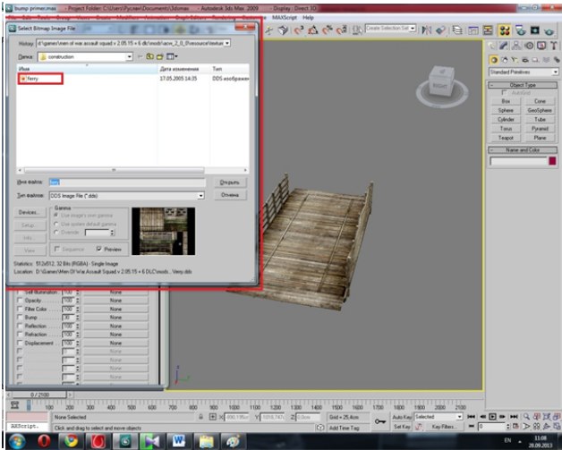Enable the Filter Color map checkbox
This screenshot has width=562, height=450.
20,309
